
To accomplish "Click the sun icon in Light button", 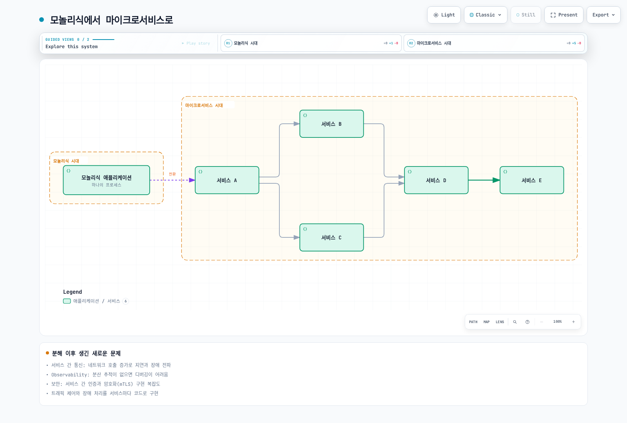I will 436,15.
